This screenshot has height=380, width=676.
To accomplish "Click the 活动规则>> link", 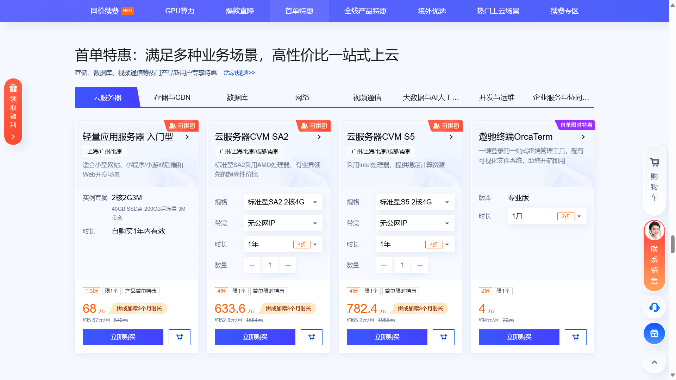I will (239, 72).
